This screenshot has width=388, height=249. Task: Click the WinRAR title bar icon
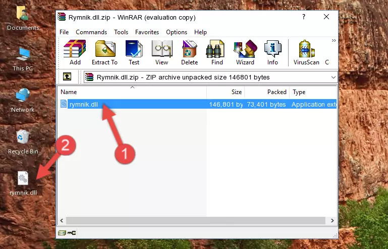tap(62, 17)
